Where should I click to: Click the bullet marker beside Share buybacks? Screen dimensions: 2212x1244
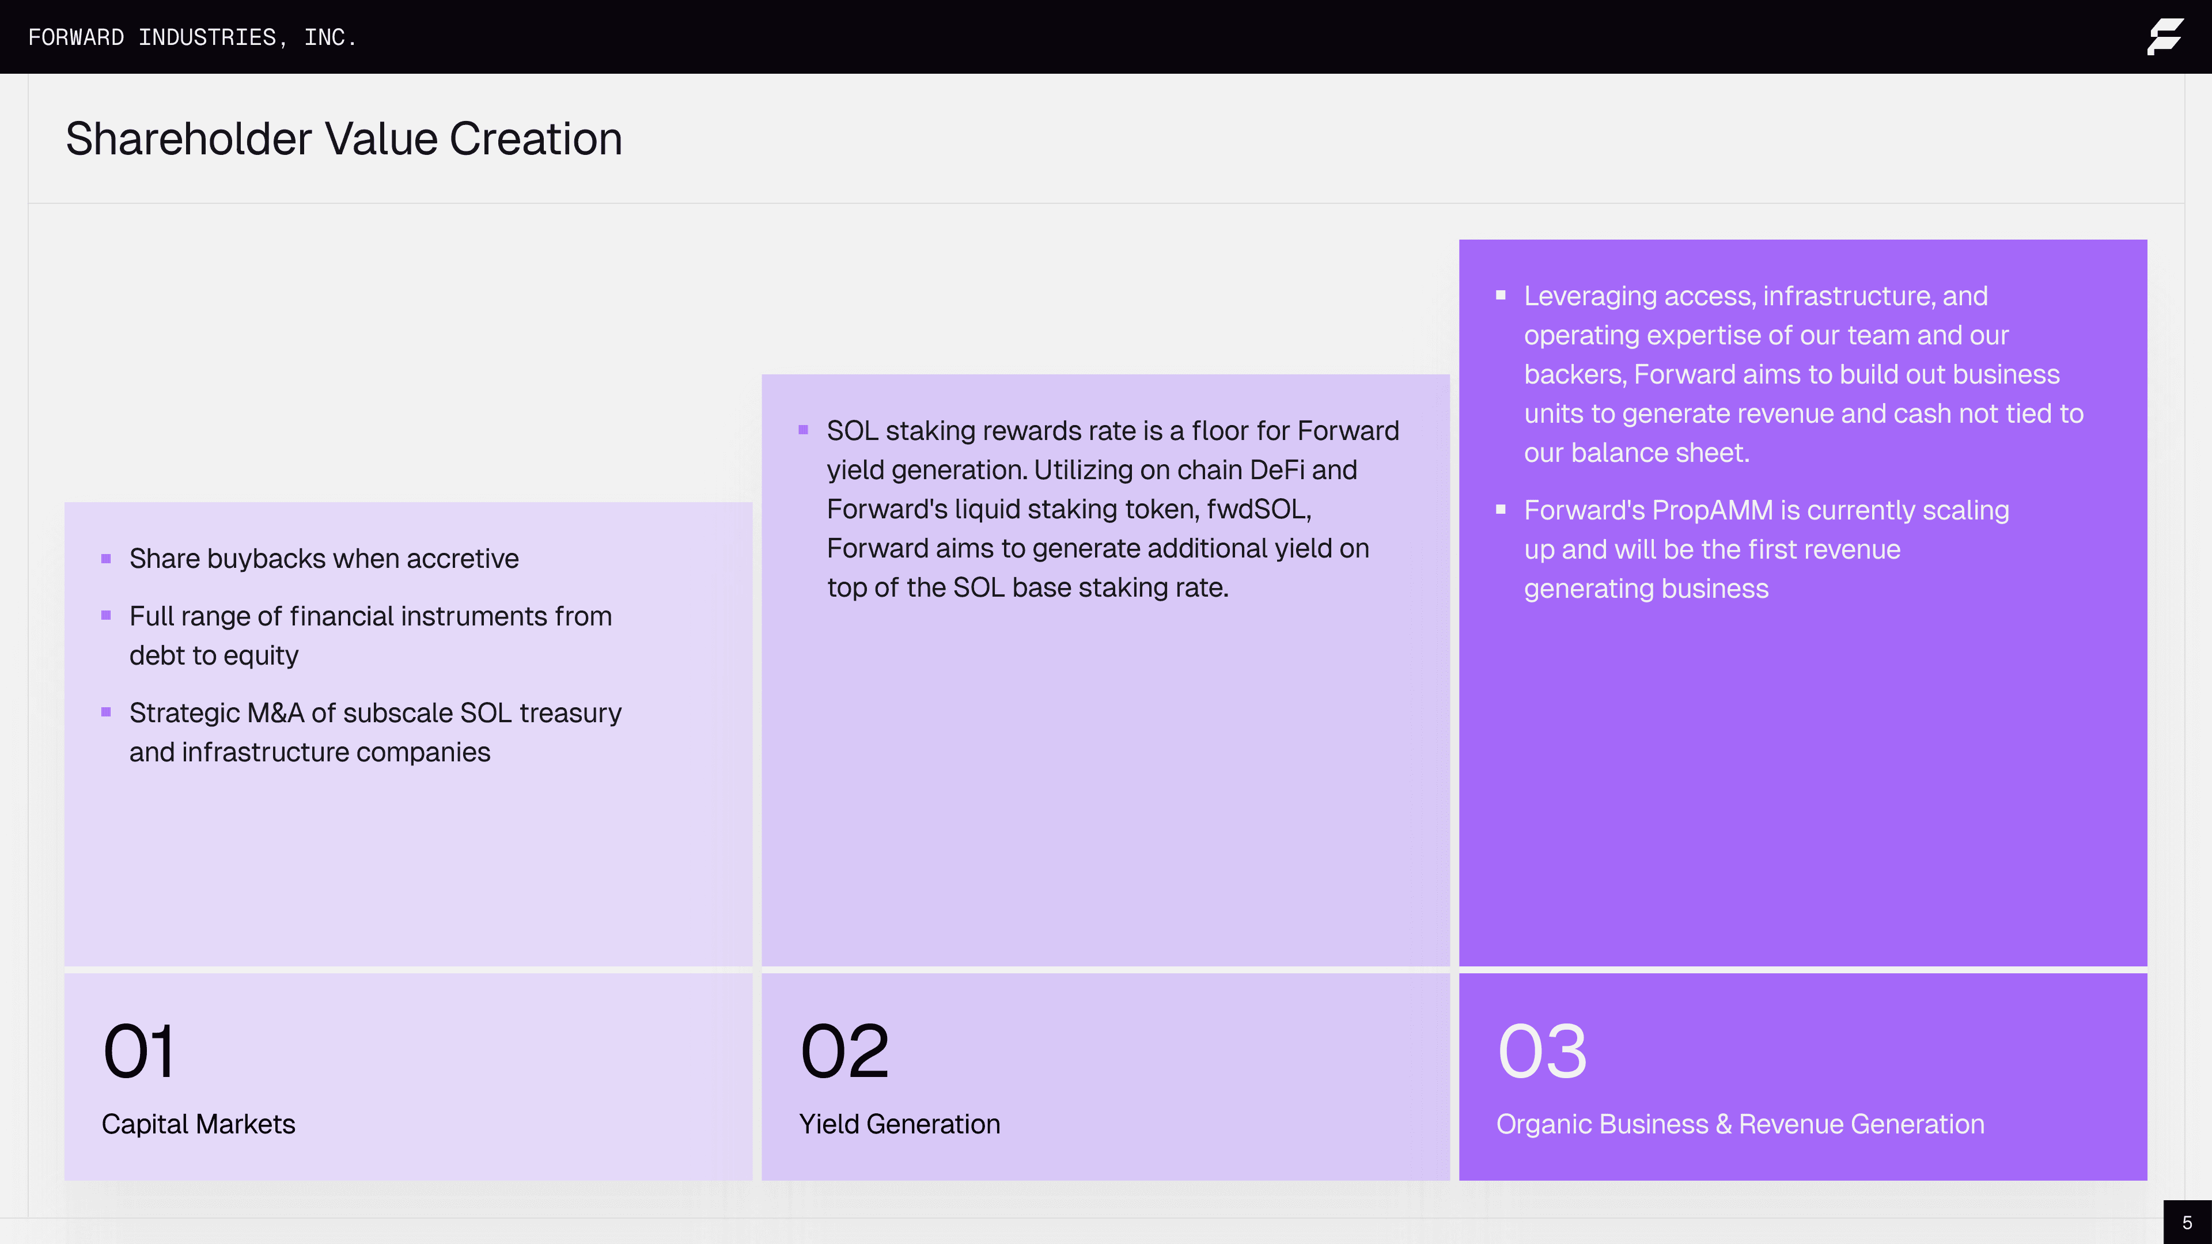(x=107, y=559)
